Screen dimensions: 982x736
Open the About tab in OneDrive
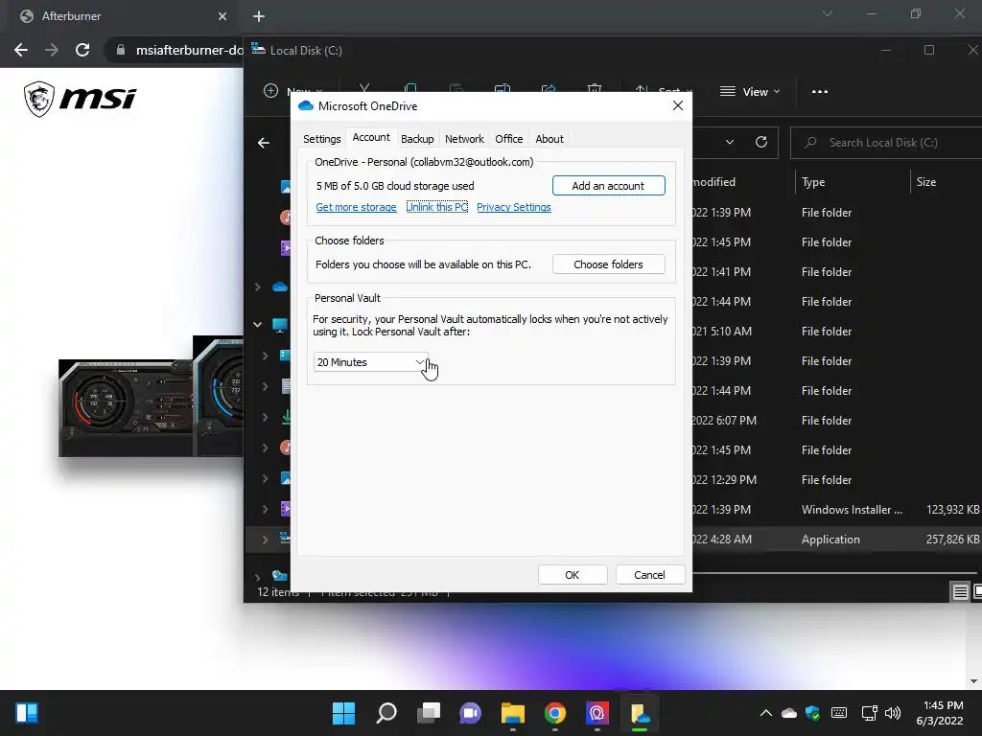[x=549, y=139]
